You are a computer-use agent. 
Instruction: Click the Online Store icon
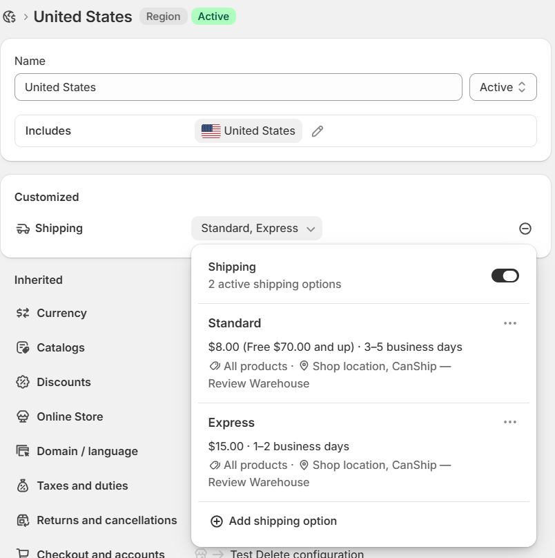pos(23,416)
